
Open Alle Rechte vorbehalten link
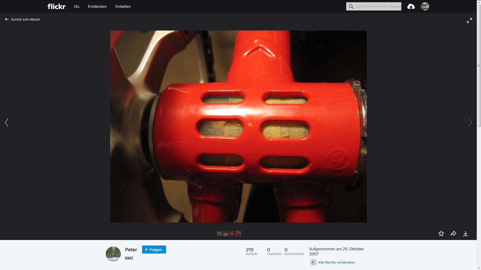[x=336, y=262]
